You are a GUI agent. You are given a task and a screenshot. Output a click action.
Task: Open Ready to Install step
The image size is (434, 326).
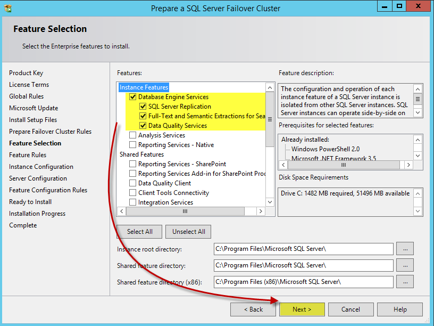point(30,202)
